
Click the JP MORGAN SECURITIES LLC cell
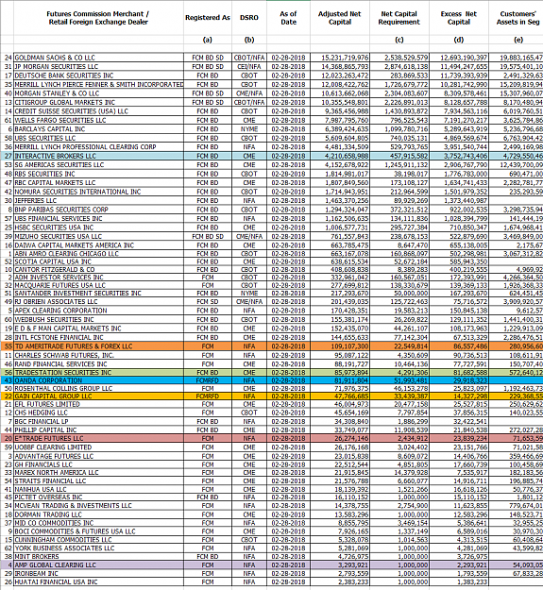pos(98,67)
